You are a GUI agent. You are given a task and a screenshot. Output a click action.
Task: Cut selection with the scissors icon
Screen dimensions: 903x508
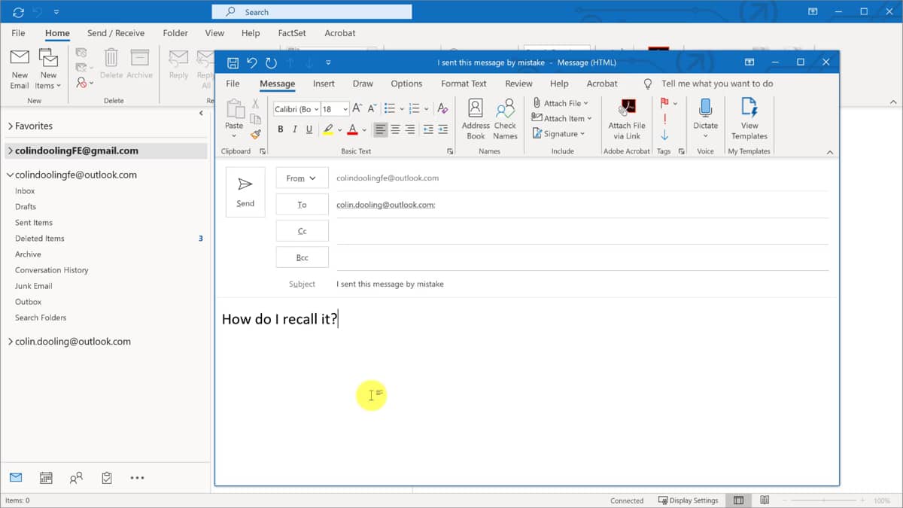[256, 104]
